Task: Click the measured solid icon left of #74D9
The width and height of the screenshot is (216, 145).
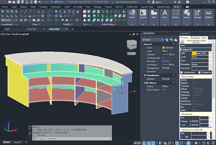Action: tap(182, 42)
